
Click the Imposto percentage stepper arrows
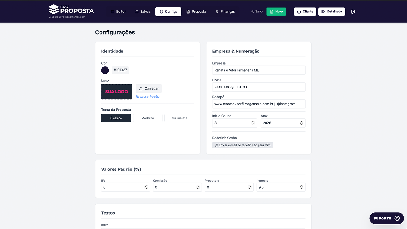click(301, 187)
